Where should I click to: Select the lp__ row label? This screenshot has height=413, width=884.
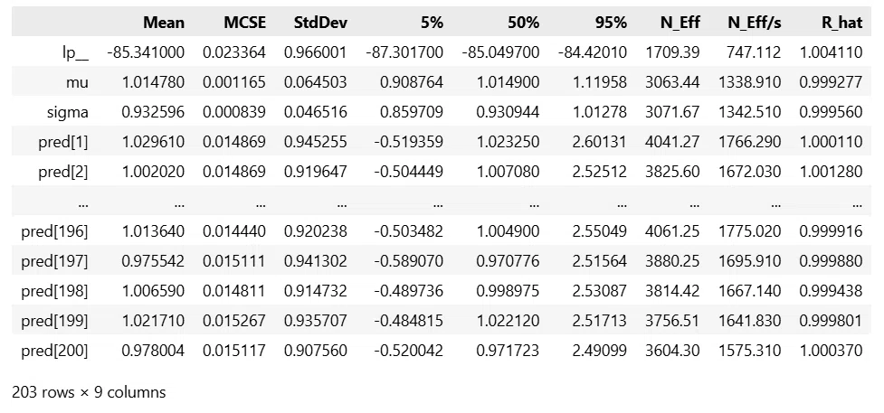click(x=75, y=52)
